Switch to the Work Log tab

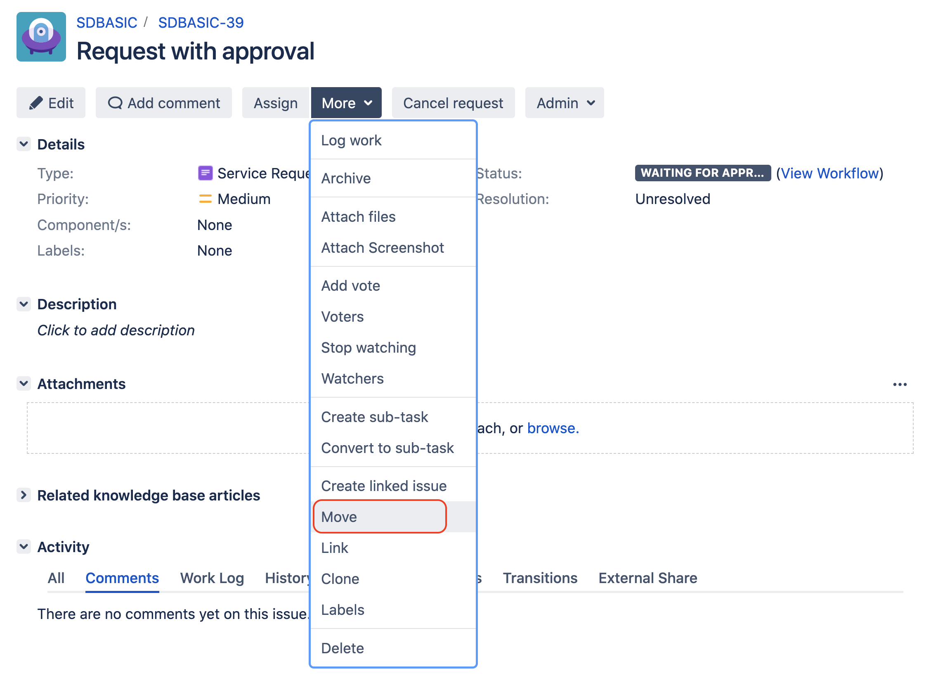[x=212, y=578]
